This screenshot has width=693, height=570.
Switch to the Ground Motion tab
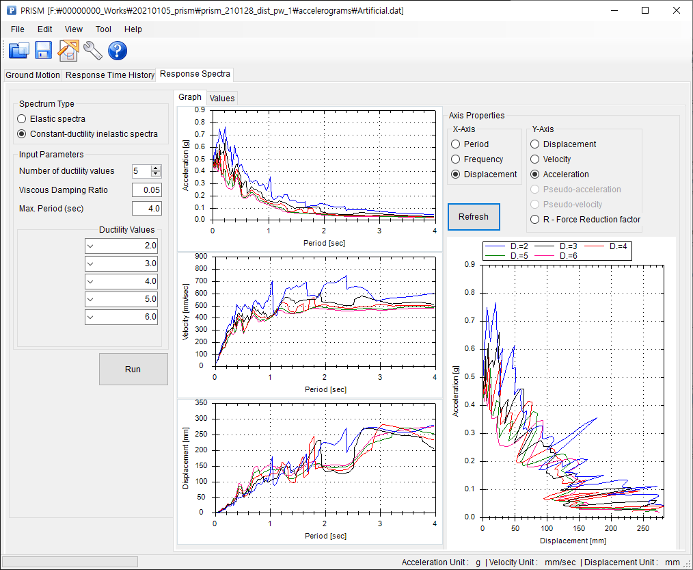tap(32, 75)
